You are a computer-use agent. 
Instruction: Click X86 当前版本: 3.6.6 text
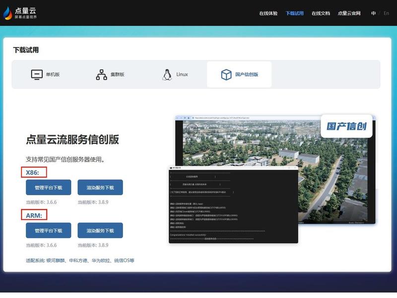click(x=41, y=202)
